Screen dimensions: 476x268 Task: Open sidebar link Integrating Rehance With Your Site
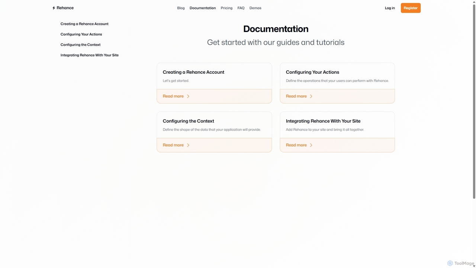(x=90, y=55)
